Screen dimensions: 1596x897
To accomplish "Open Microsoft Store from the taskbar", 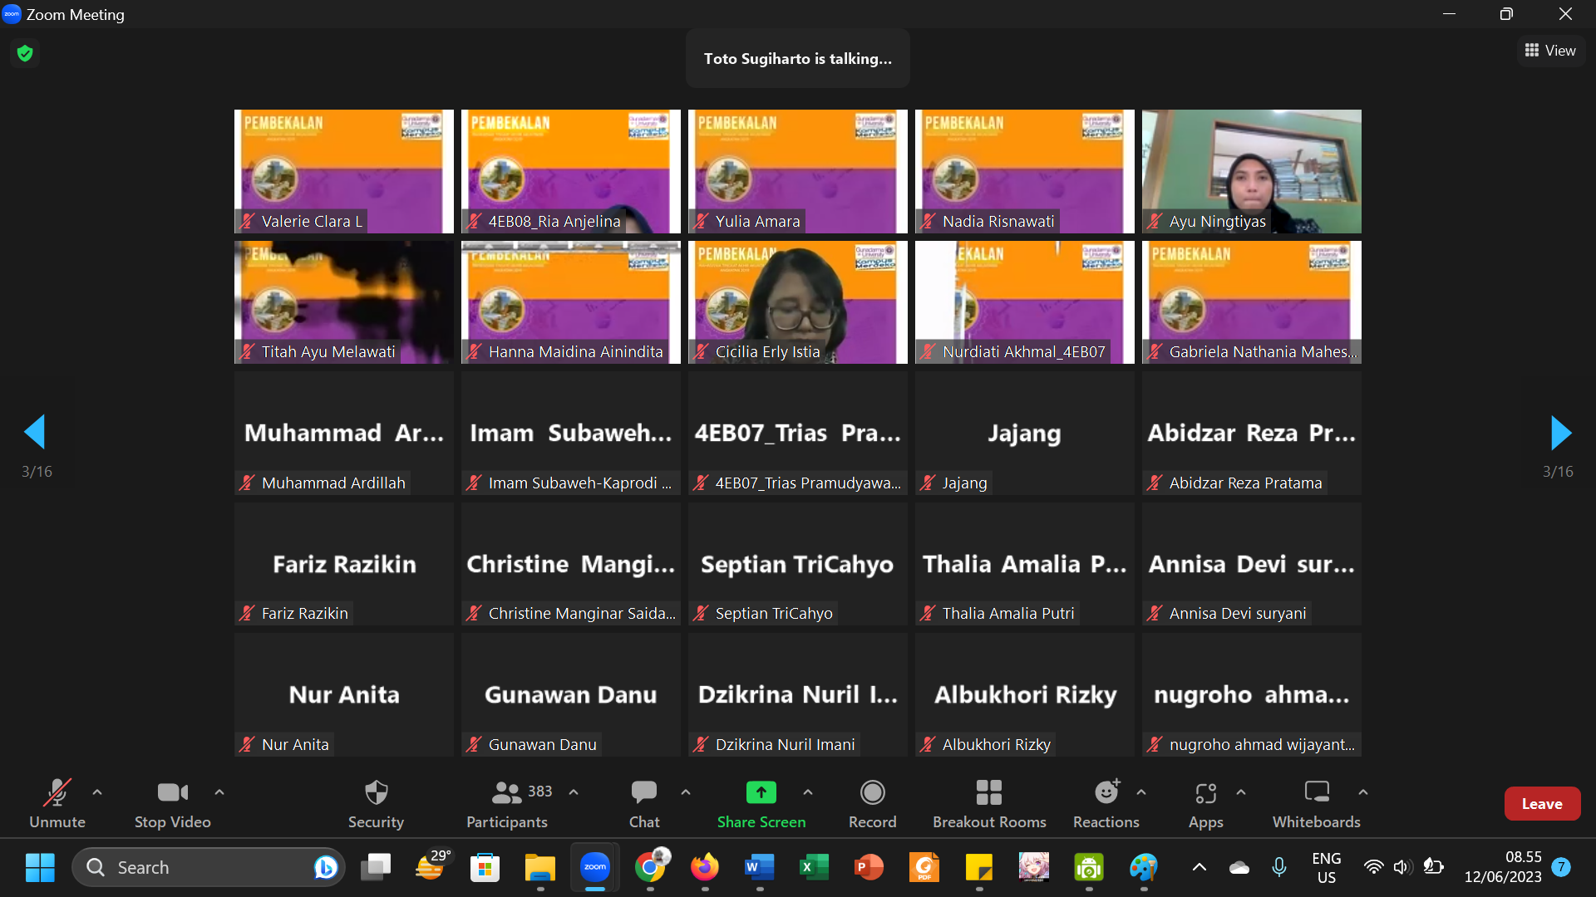I will (x=485, y=868).
